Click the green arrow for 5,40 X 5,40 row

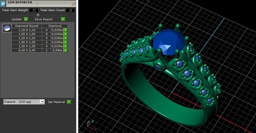pos(66,51)
